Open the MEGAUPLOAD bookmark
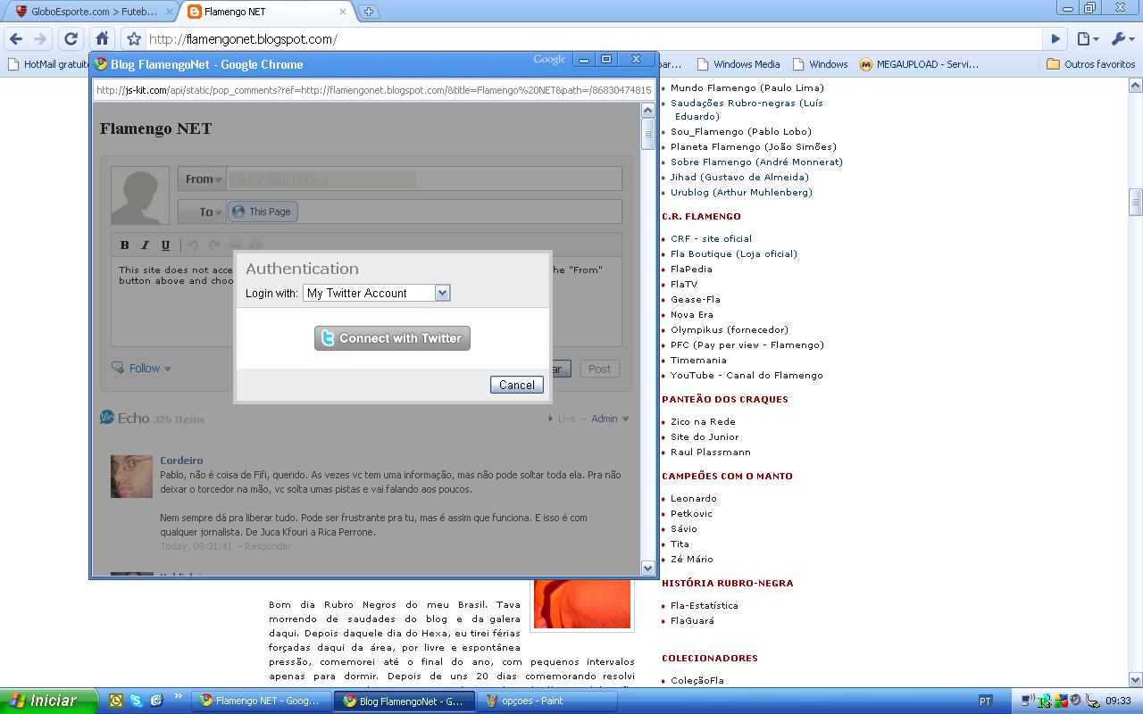Viewport: 1143px width, 714px height. [x=920, y=64]
